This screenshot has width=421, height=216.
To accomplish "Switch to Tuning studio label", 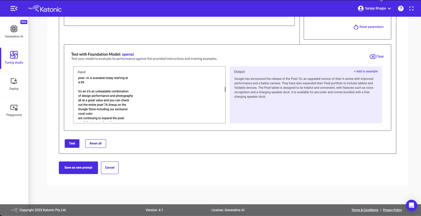I will (x=14, y=63).
